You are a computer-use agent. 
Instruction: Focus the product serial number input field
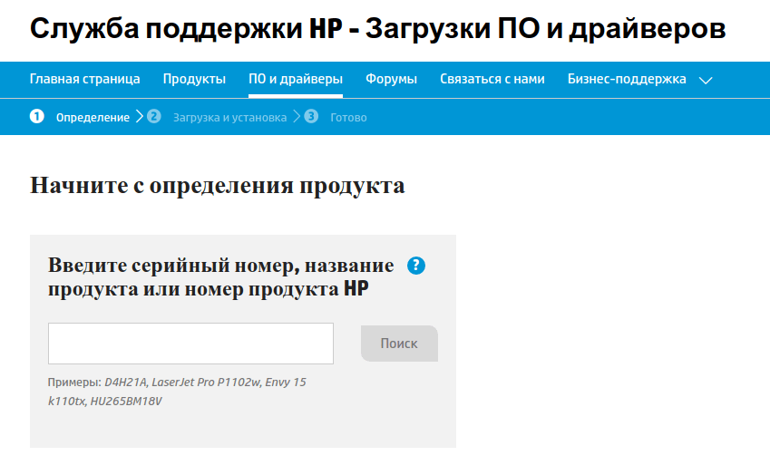point(190,344)
